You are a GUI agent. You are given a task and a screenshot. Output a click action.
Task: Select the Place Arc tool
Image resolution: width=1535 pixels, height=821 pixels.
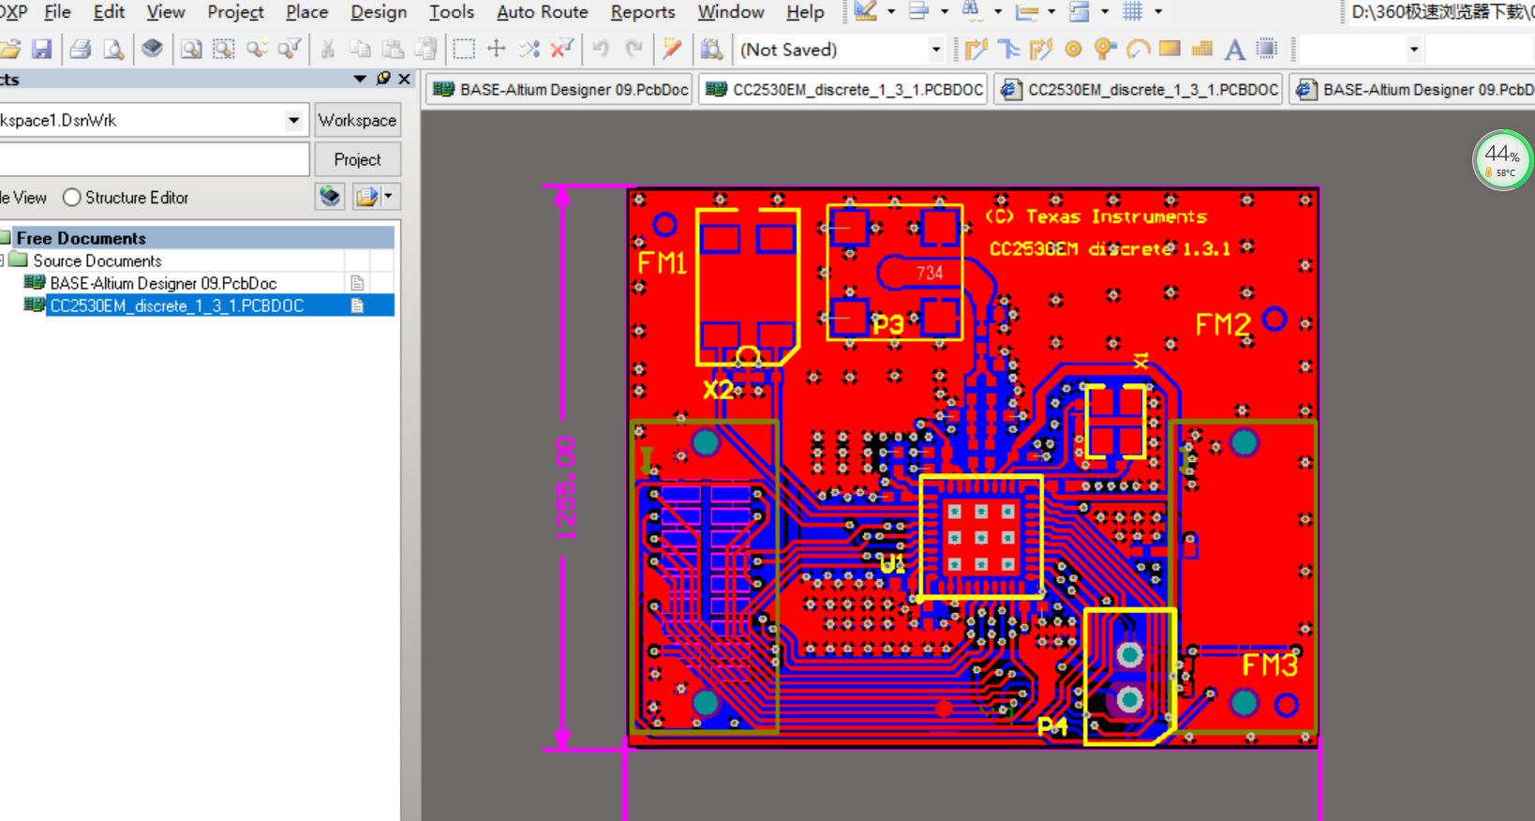(1138, 49)
